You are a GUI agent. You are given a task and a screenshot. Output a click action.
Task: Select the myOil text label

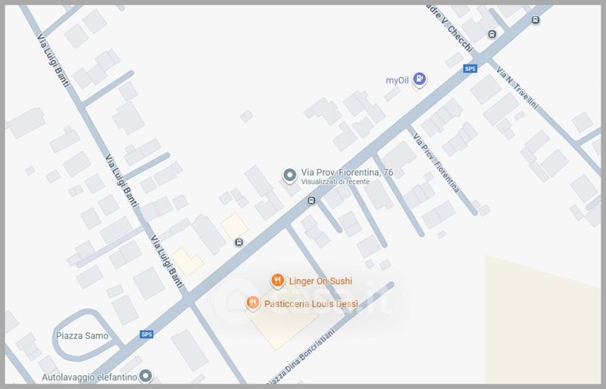tap(397, 80)
